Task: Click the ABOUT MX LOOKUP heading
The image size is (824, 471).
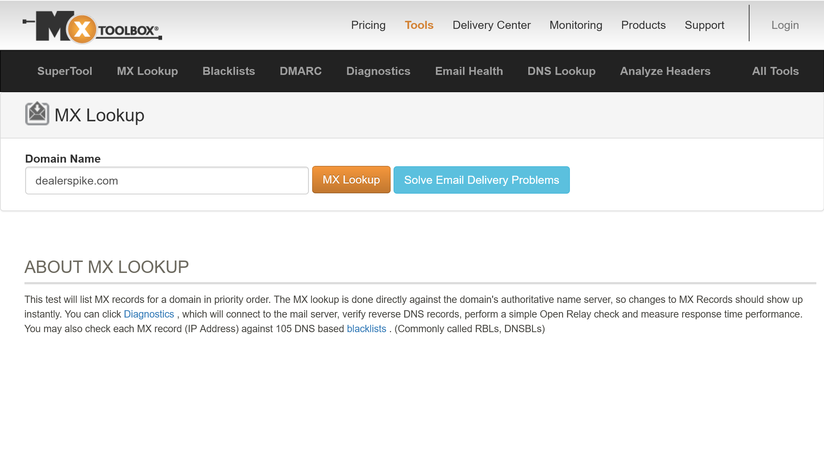Action: [107, 267]
